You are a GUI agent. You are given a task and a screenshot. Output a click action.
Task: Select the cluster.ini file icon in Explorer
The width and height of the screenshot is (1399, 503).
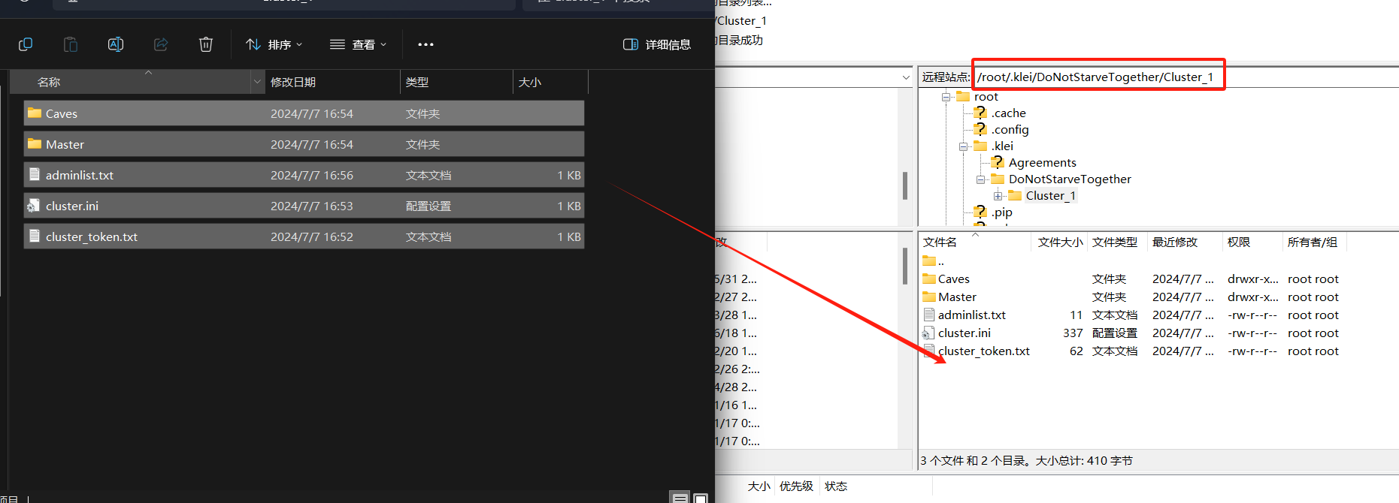tap(34, 205)
